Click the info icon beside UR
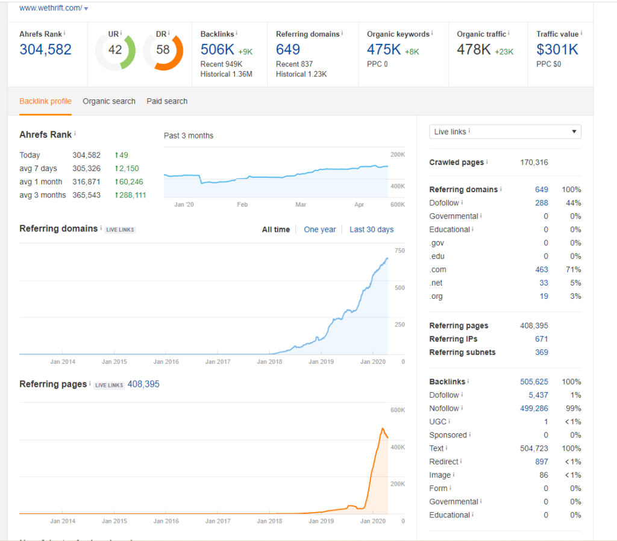 click(121, 34)
